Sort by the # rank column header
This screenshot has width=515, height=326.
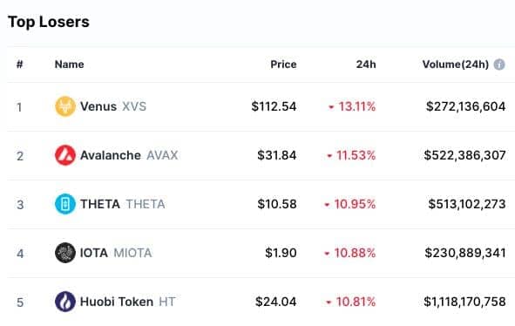click(20, 65)
